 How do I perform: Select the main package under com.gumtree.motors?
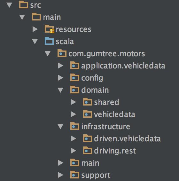pos(90,163)
